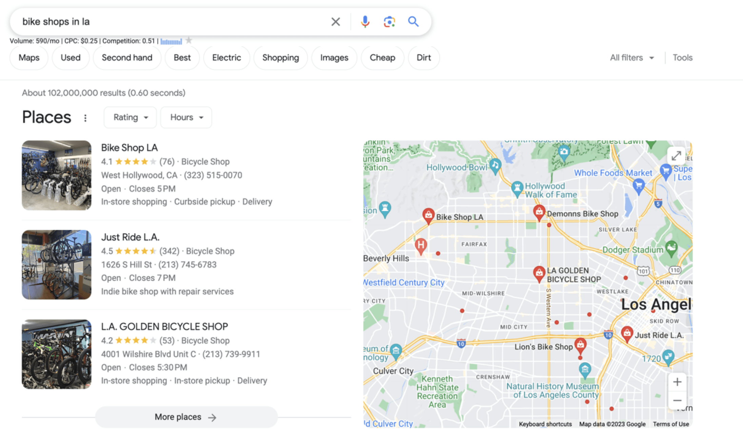Open the keyword trend bar chart

click(171, 41)
